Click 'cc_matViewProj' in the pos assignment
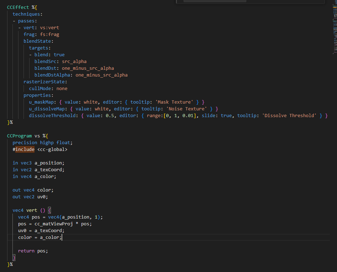 pos(54,224)
